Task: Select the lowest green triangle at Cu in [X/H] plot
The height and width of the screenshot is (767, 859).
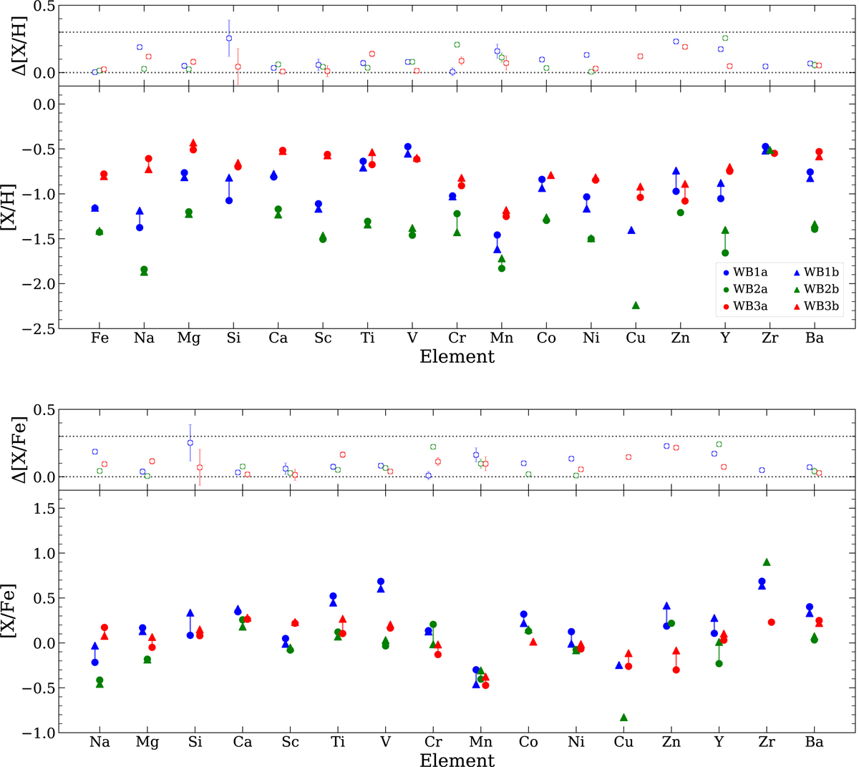Action: click(636, 306)
